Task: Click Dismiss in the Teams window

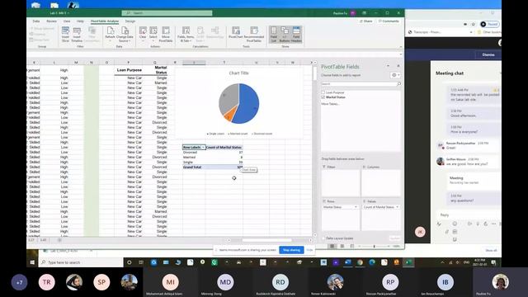Action: coord(488,54)
